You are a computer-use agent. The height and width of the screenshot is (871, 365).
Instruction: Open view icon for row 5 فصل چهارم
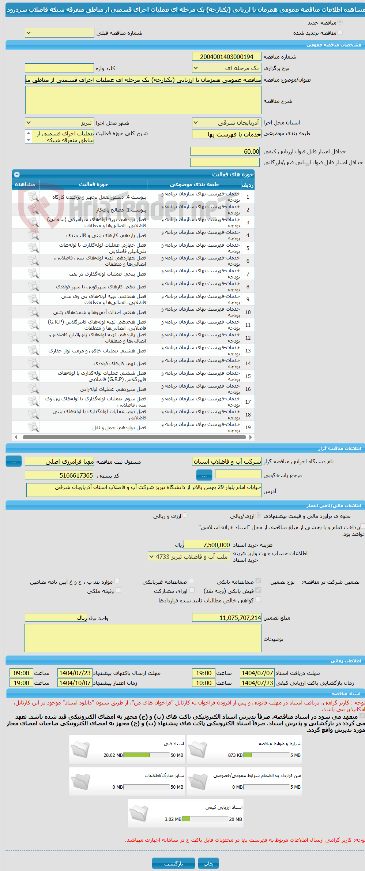tap(33, 248)
